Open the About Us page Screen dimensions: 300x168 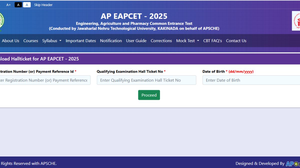[10, 41]
